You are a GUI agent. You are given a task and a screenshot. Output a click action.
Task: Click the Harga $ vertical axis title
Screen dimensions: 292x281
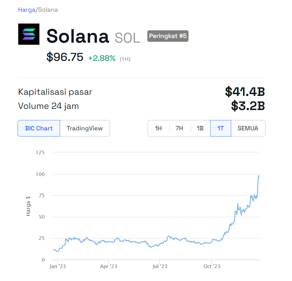pyautogui.click(x=28, y=205)
